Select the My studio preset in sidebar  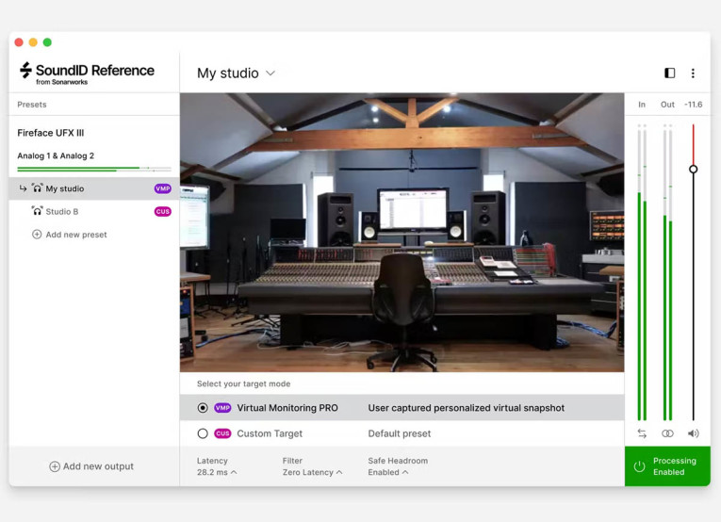pos(65,188)
